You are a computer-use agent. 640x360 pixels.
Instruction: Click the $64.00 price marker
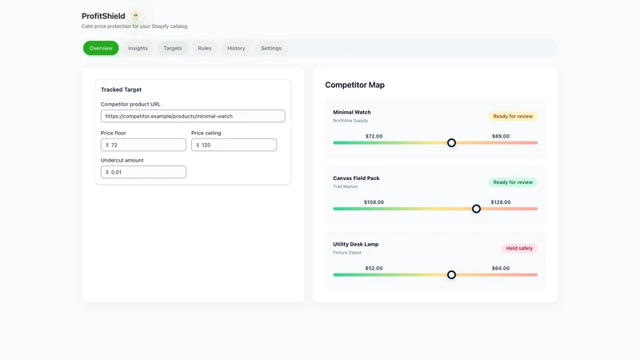click(x=501, y=268)
